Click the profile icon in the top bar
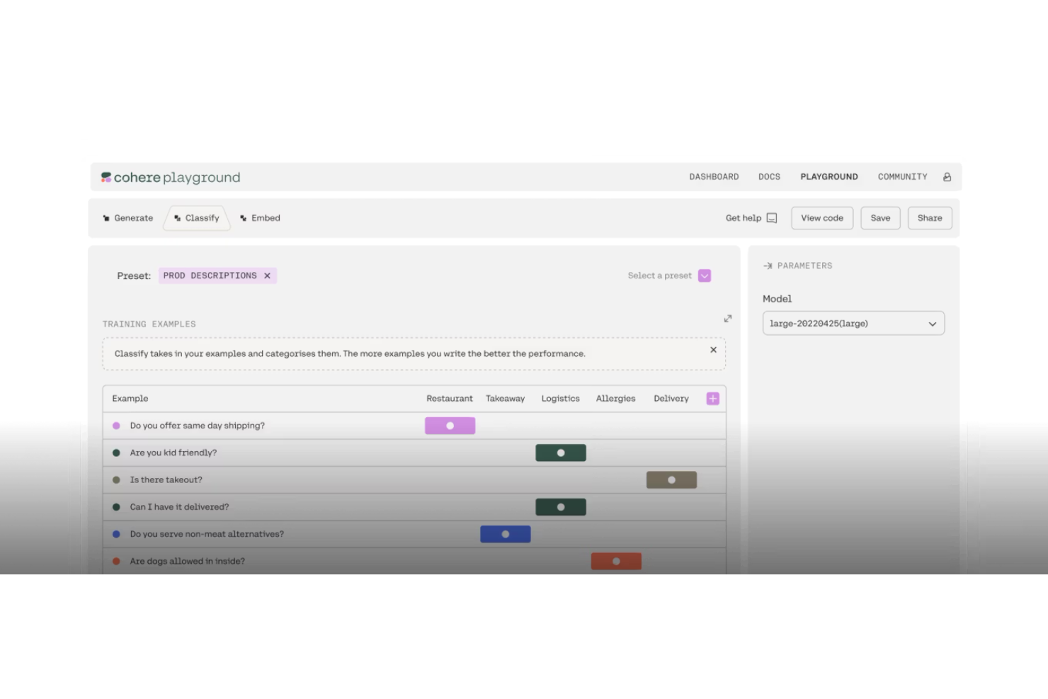The height and width of the screenshot is (699, 1048). click(x=947, y=176)
